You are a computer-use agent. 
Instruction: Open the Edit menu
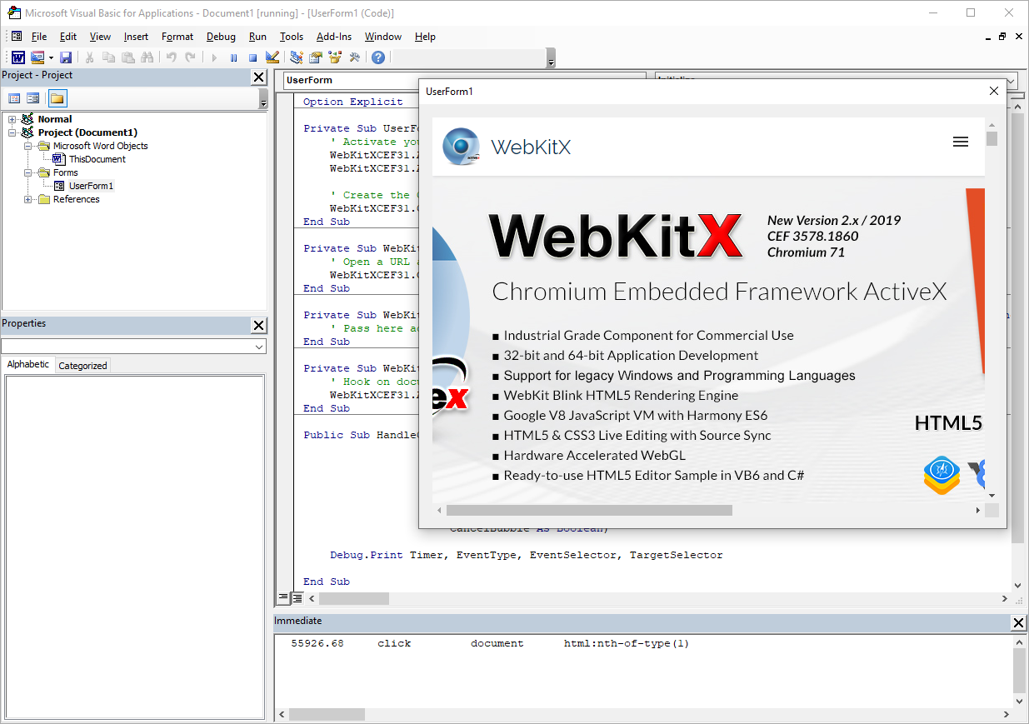[x=68, y=37]
